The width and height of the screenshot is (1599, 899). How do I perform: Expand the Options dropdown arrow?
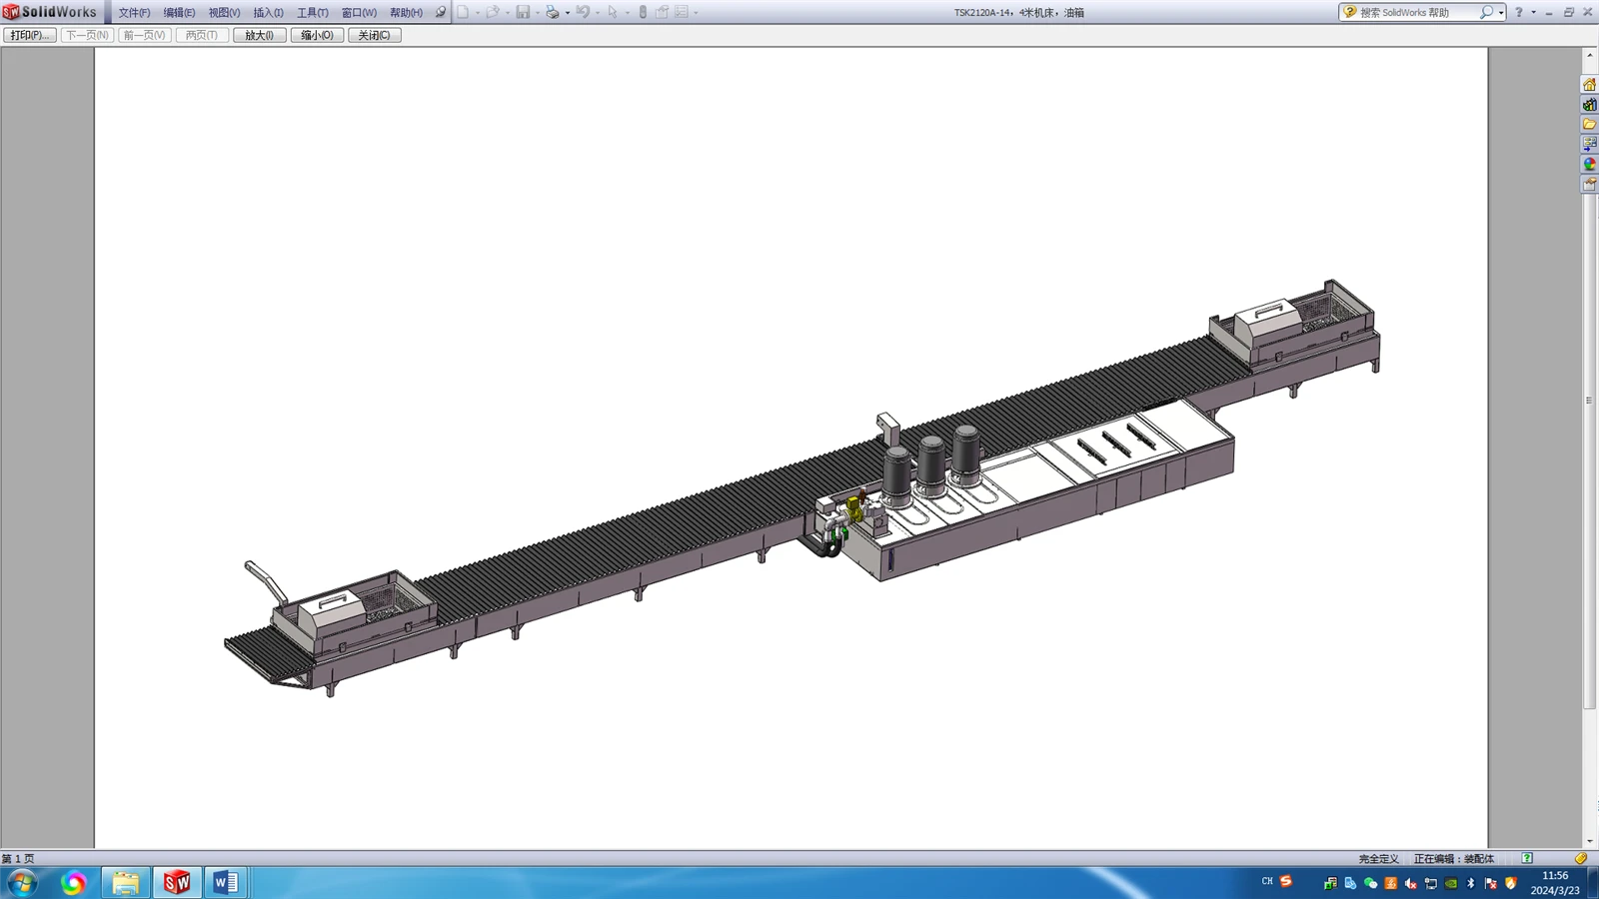(696, 13)
